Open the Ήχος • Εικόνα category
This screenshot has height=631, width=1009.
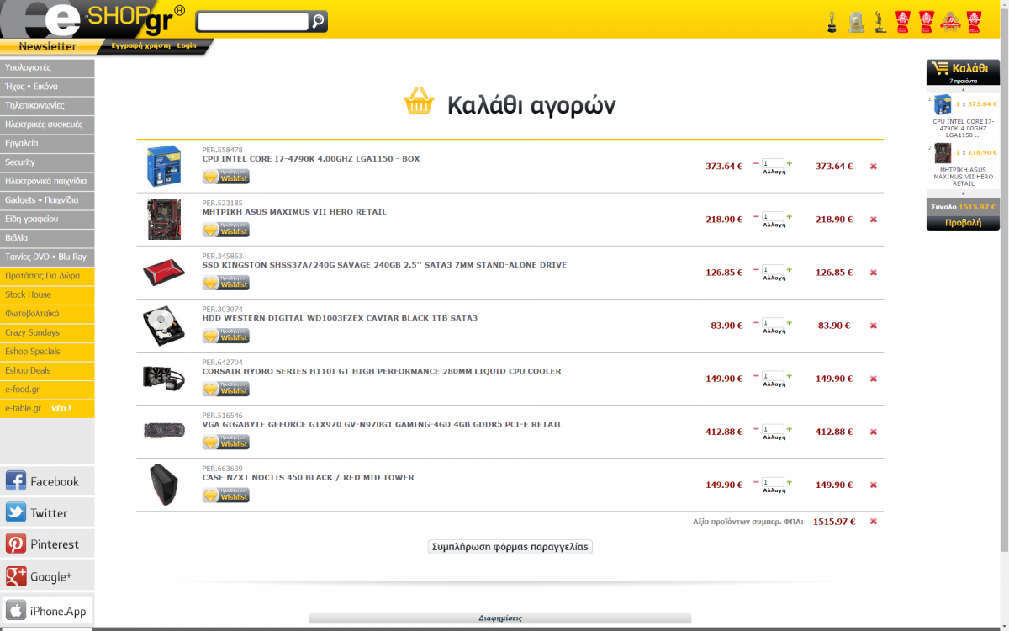pyautogui.click(x=47, y=87)
